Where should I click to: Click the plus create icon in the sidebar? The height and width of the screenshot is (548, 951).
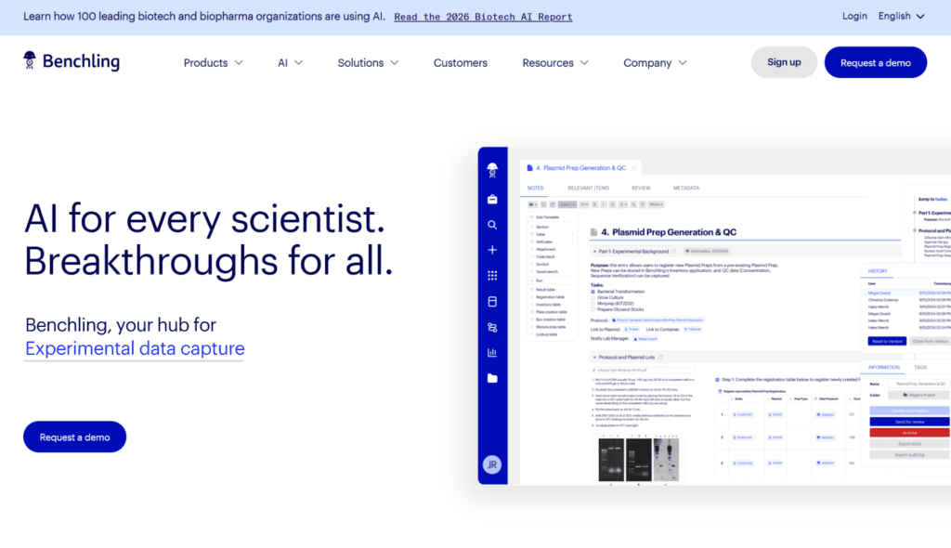point(492,250)
